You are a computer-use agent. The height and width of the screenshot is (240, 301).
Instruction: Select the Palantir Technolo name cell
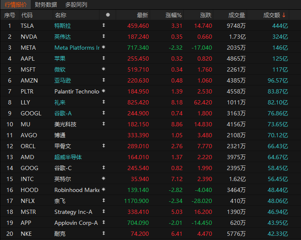coord(77,91)
